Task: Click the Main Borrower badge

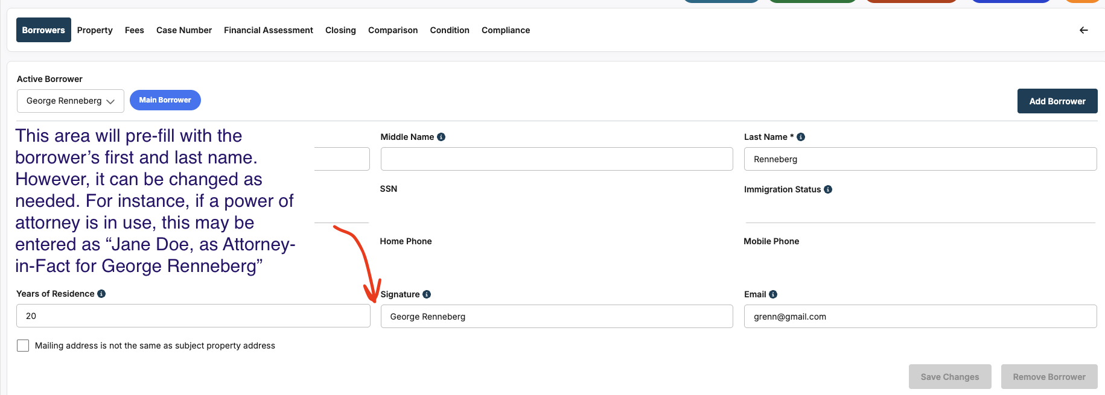Action: click(165, 100)
